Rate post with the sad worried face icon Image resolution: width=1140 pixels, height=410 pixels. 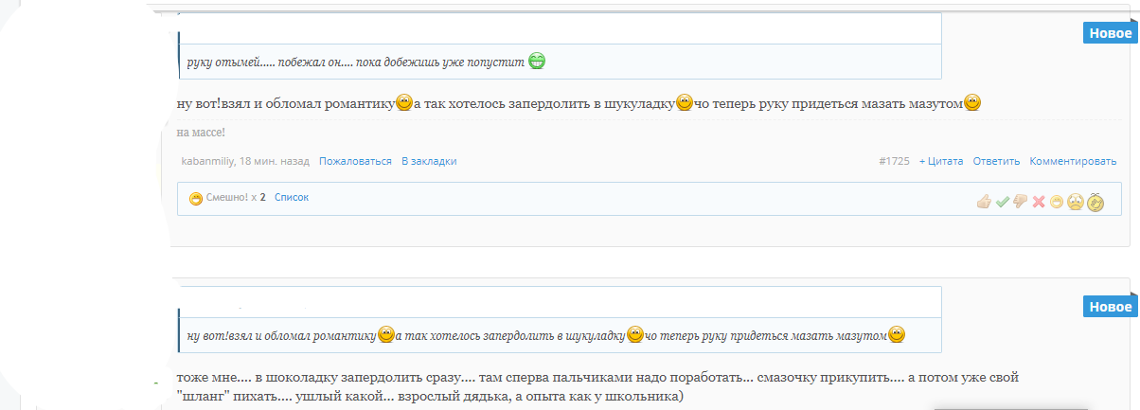(x=1076, y=201)
